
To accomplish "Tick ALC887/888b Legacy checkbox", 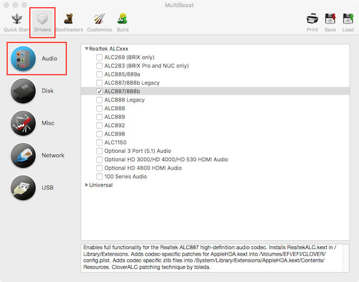I will 99,82.
